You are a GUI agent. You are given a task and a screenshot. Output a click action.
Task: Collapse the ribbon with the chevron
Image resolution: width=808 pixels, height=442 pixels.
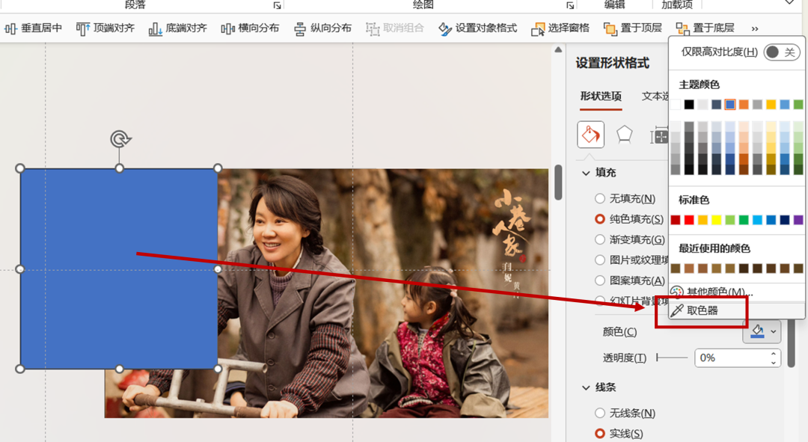[789, 2]
